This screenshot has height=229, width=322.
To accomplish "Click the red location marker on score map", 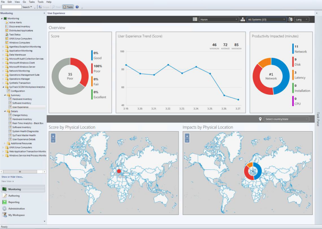I will [119, 171].
